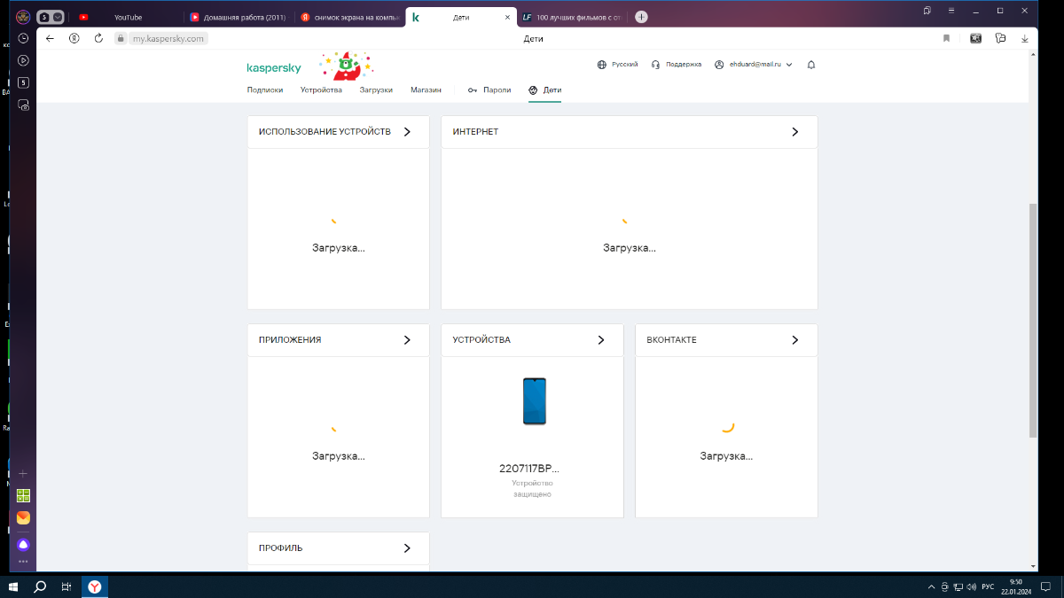
Task: Open the Пароли navigation item
Action: pos(489,89)
